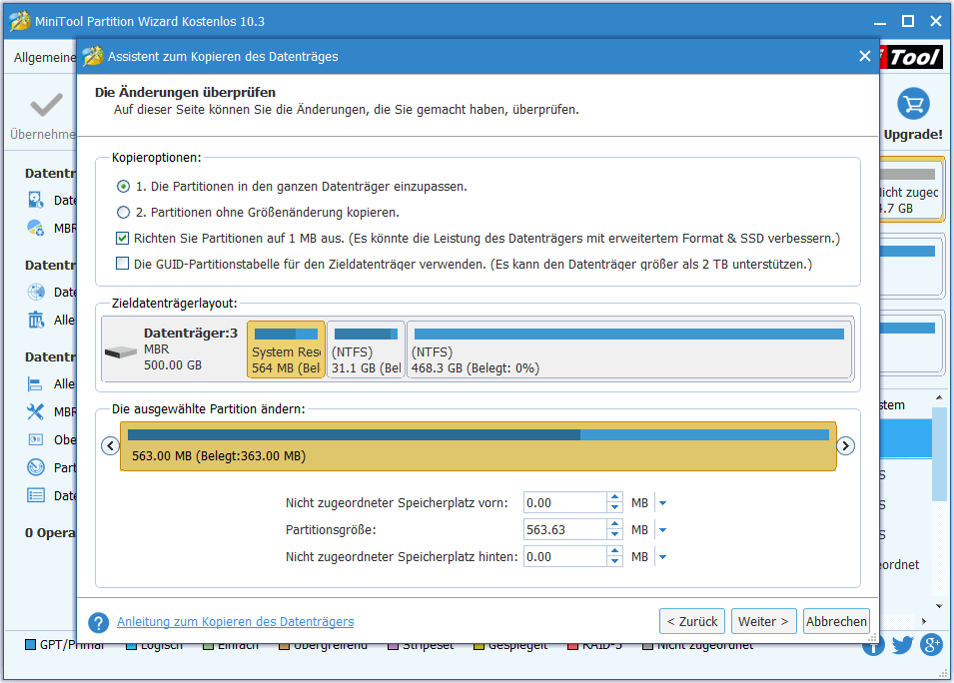Screen dimensions: 954x683
Task: Click left arrow beside partition size bar
Action: pyautogui.click(x=110, y=445)
